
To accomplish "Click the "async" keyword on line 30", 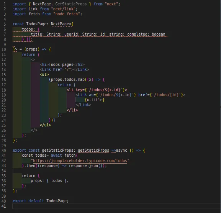I will point(121,151).
